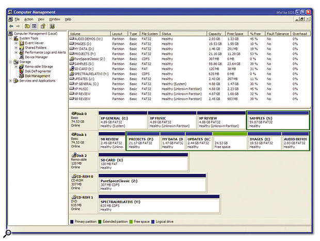Click the Disk 0 drive icon
Screen dimensions: 320x241
(74, 114)
